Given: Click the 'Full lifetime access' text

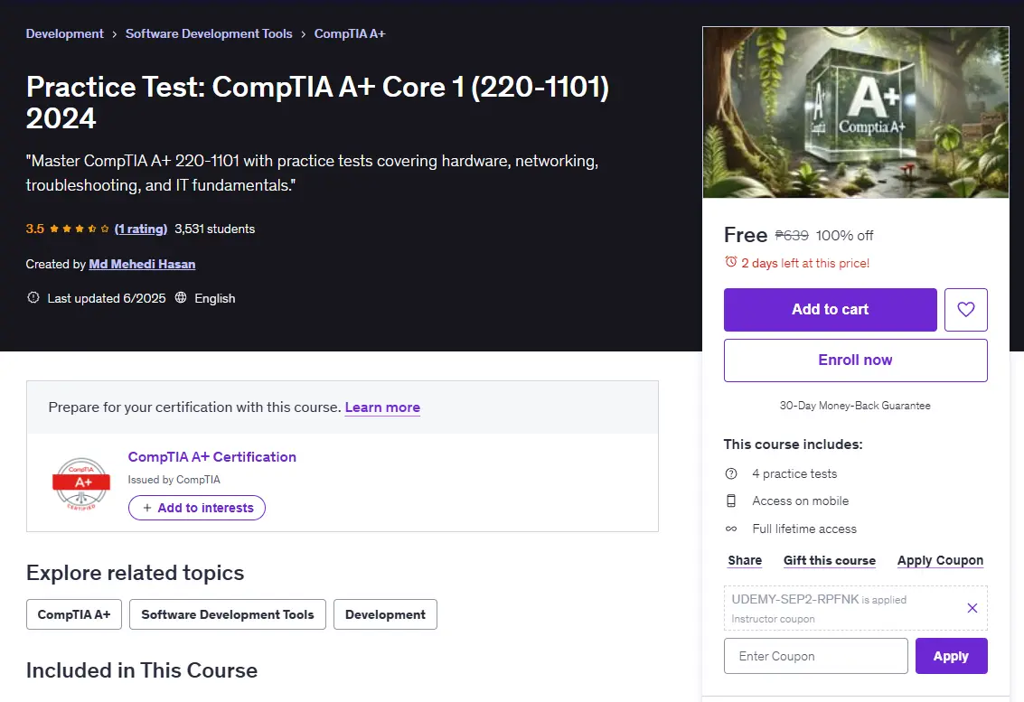Looking at the screenshot, I should [803, 529].
